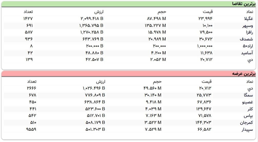Open دي in the برترین تقاضا table
The width and height of the screenshot is (258, 142).
[x=251, y=60]
